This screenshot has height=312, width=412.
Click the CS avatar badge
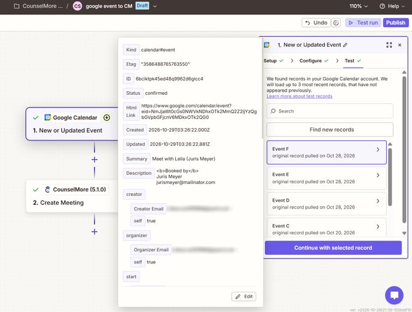[x=77, y=6]
